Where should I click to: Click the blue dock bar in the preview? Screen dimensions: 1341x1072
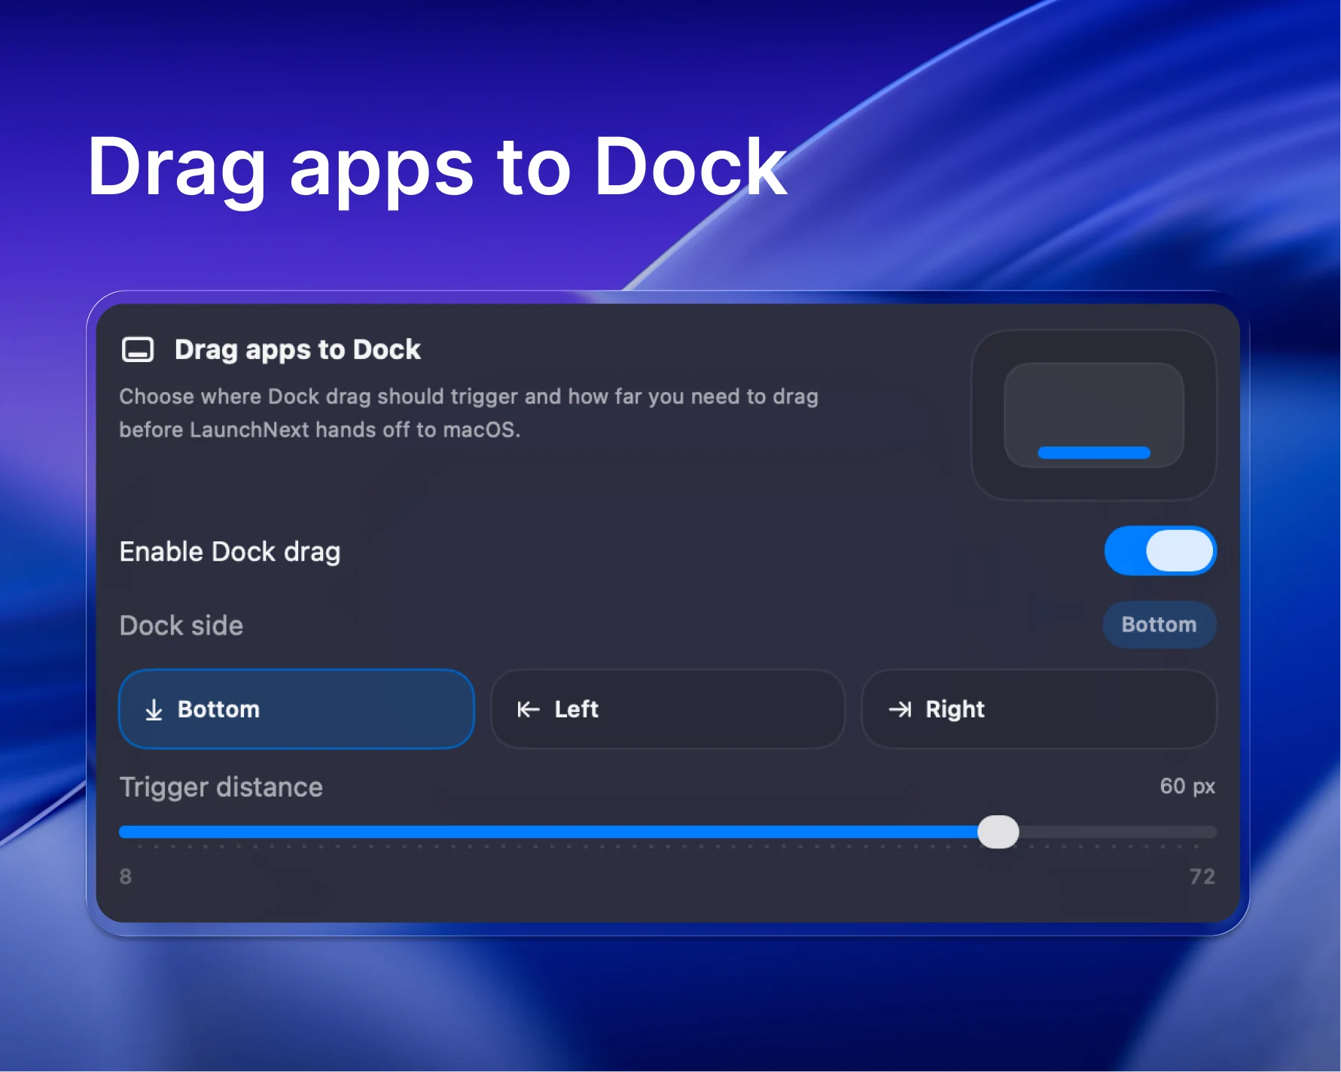tap(1093, 453)
